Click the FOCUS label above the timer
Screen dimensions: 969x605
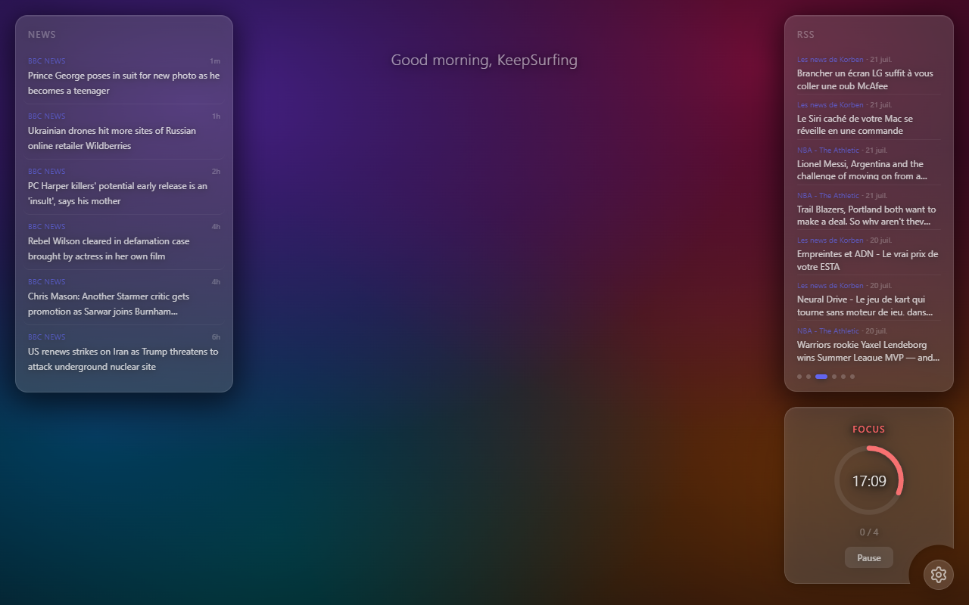[x=869, y=430]
